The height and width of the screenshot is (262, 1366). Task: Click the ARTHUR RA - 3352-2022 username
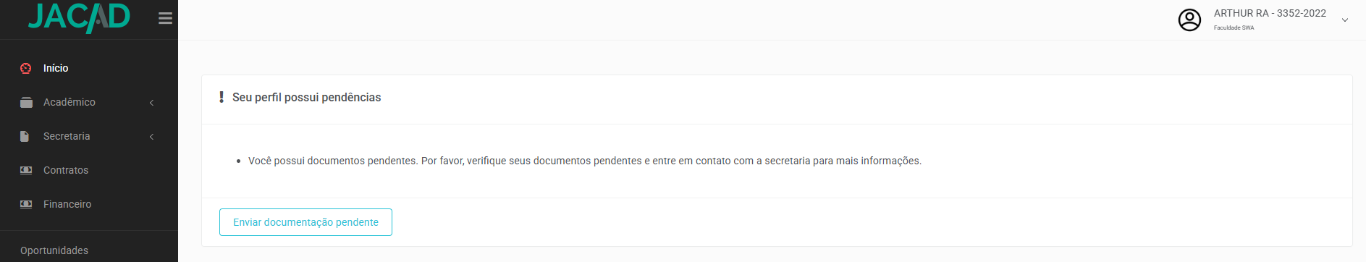click(1270, 13)
